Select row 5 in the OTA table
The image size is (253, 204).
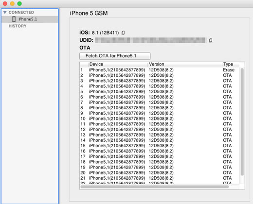point(160,92)
